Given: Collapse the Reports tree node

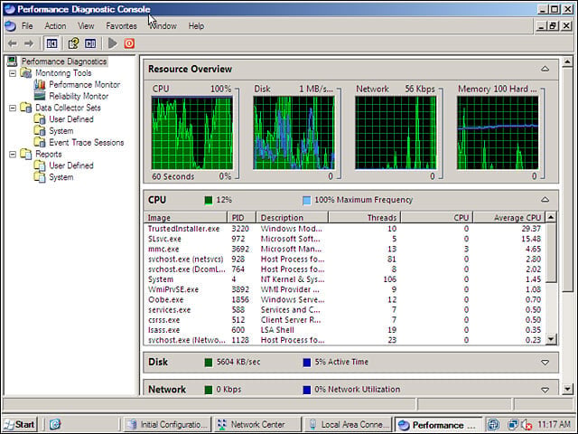Looking at the screenshot, I should (x=13, y=154).
